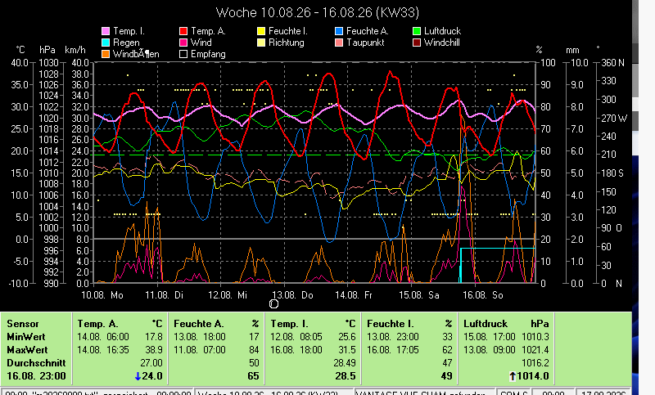Click the blue falling-trend arrow beside 24.0
This screenshot has height=395, width=655.
(x=138, y=376)
